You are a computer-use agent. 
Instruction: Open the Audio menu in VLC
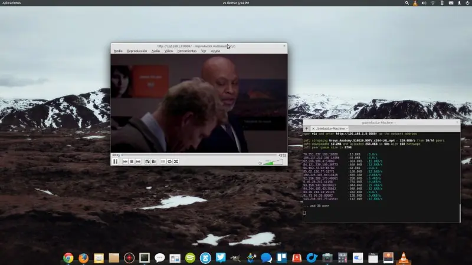point(156,51)
